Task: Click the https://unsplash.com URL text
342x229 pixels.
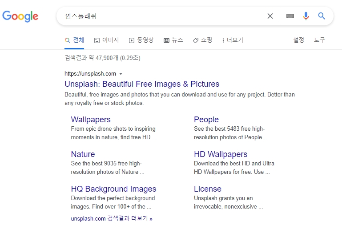Action: click(x=90, y=74)
